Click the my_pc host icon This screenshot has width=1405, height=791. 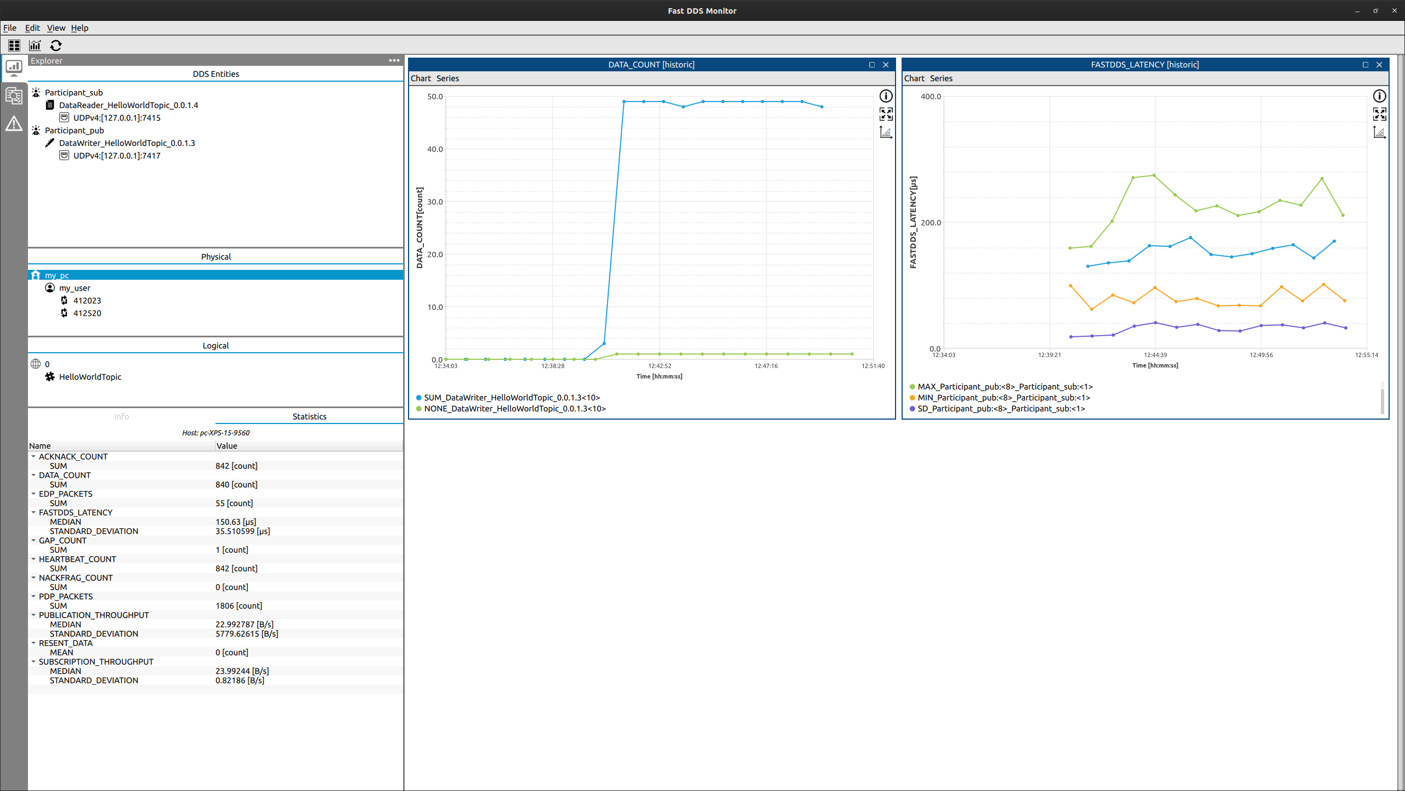coord(36,275)
